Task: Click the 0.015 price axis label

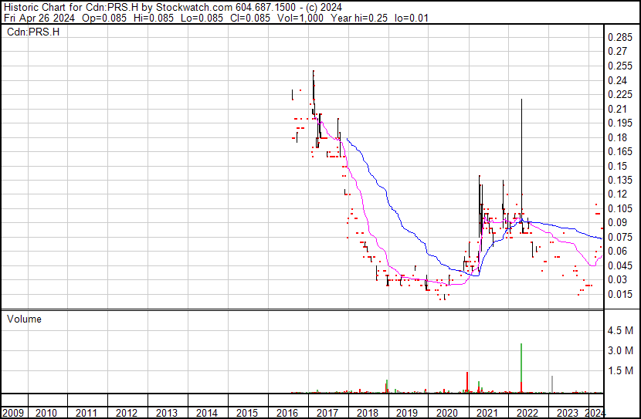Action: click(x=619, y=294)
